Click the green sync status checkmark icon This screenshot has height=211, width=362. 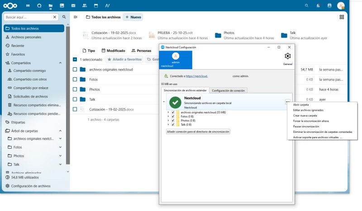pos(175,103)
